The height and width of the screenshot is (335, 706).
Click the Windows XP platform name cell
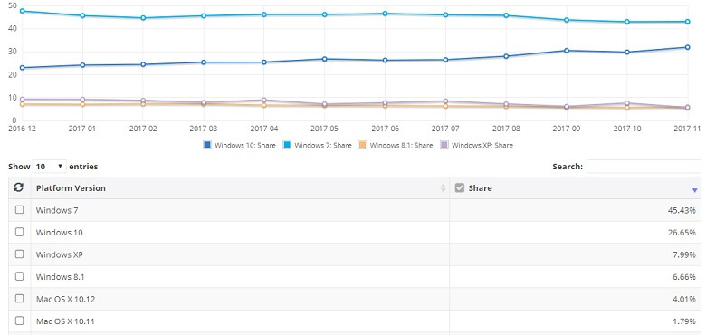click(240, 254)
